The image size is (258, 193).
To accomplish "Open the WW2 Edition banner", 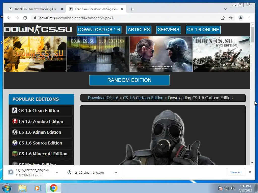I will click(221, 54).
